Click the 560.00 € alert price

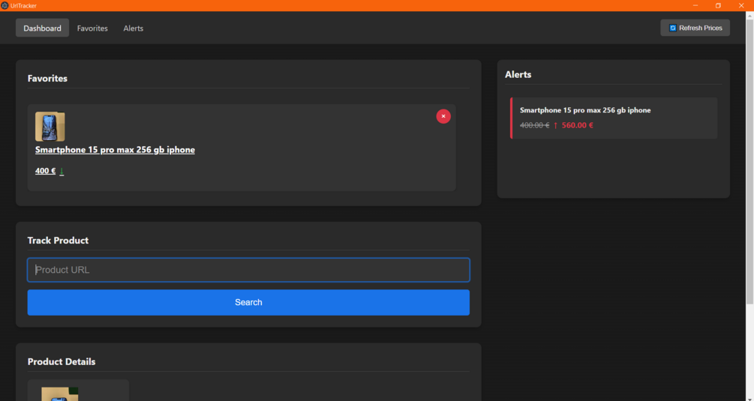click(577, 125)
